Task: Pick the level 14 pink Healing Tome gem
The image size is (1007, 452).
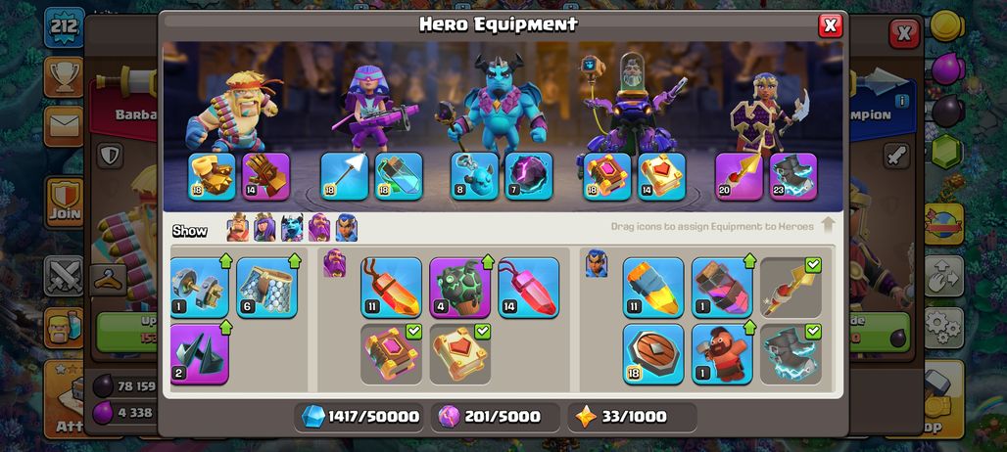Action: 529,288
